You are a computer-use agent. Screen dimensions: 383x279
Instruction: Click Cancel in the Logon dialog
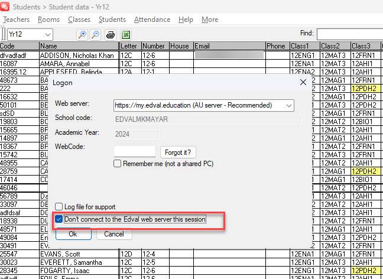114,234
